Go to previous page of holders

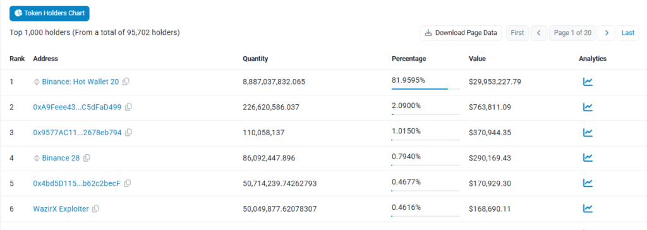point(539,33)
